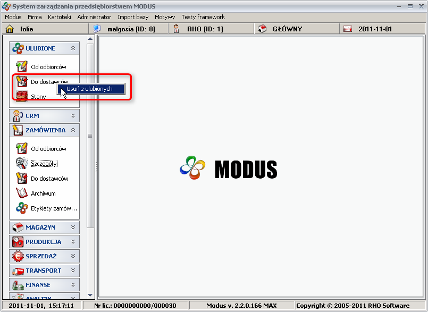The width and height of the screenshot is (428, 312).
Task: Click the sidebar vertical scrollbar thumb
Action: tap(90, 136)
